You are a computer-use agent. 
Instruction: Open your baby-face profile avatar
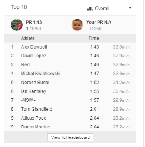point(77,25)
